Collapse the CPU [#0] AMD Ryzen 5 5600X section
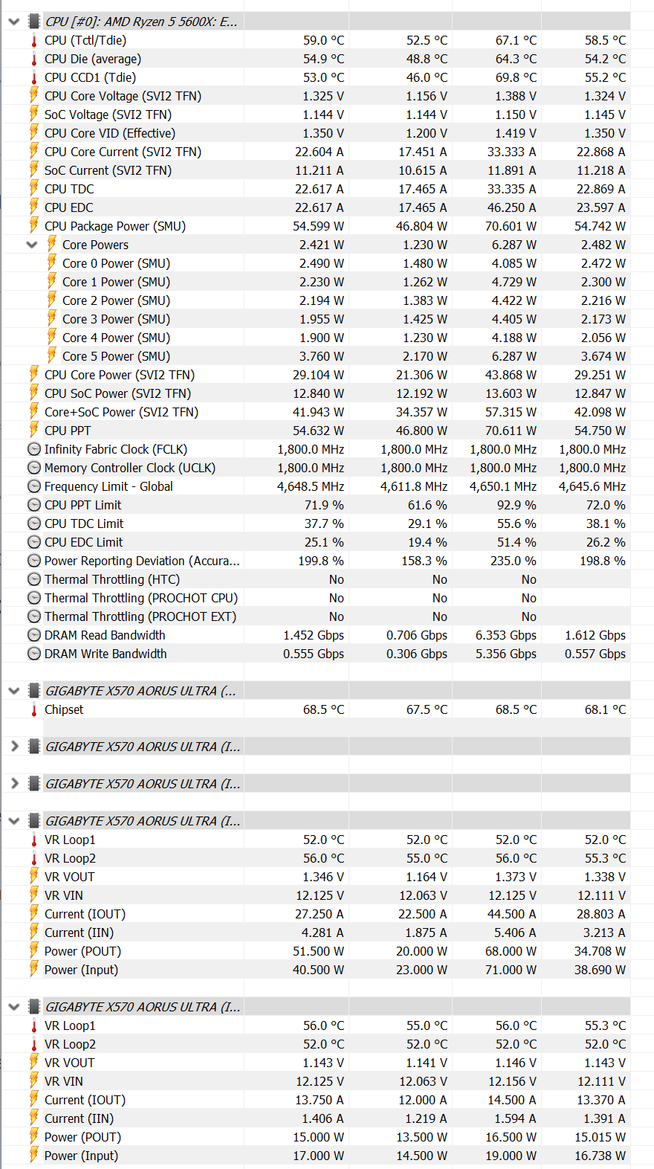Viewport: 654px width, 1169px height. 13,22
